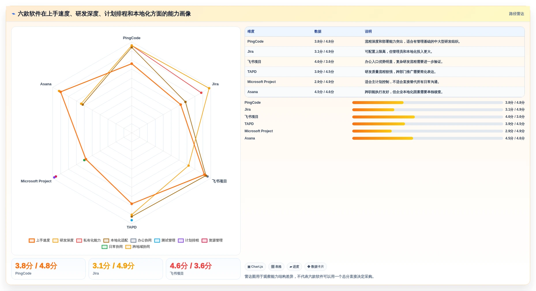The width and height of the screenshot is (536, 291).
Task: Click the description 可配置上限高，但管理员和本地化投入更大。
Action: [x=399, y=52]
